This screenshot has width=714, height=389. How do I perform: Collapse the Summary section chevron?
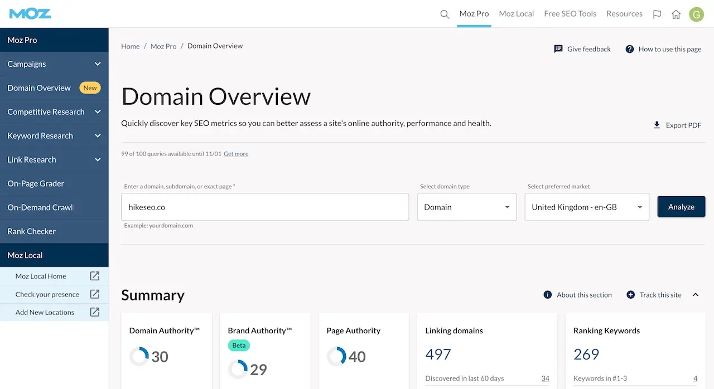[x=696, y=295]
